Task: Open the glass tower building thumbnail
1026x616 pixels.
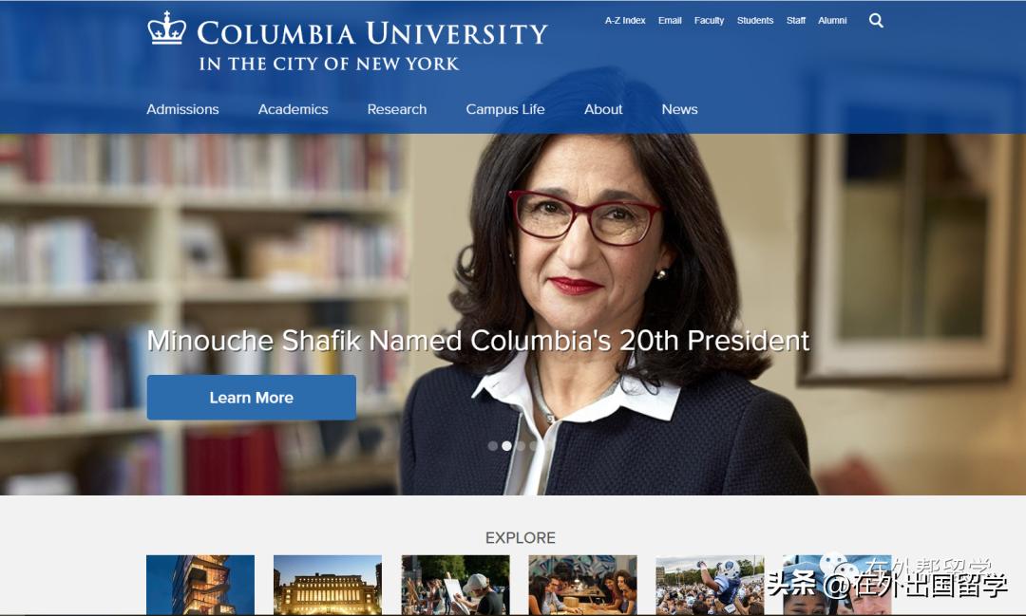Action: click(200, 585)
